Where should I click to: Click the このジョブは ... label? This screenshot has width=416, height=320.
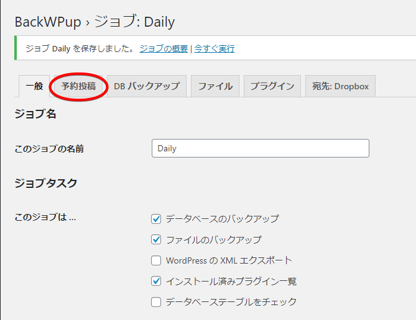pyautogui.click(x=45, y=217)
